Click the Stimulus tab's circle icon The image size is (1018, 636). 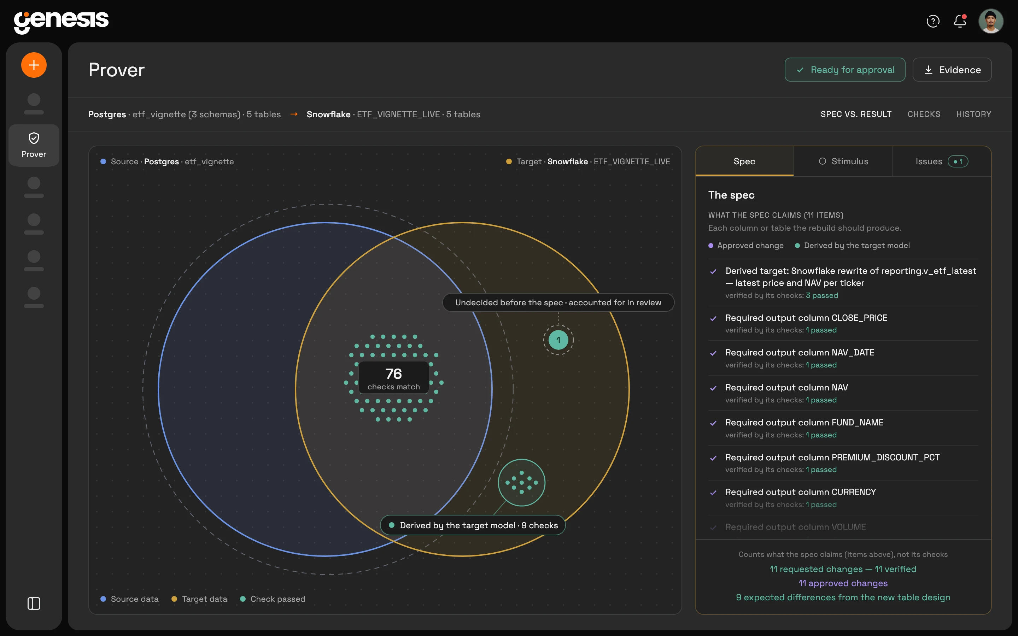point(823,161)
